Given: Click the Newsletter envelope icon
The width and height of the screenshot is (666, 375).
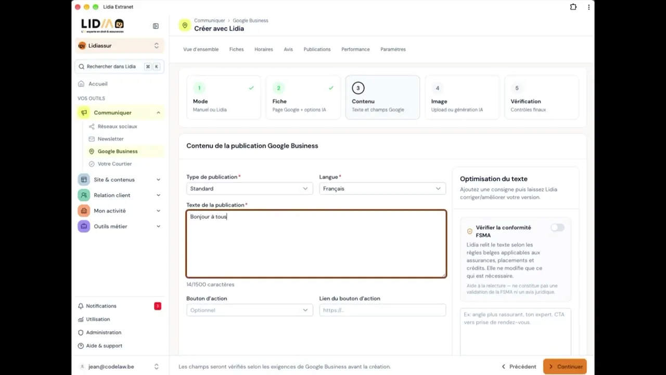Looking at the screenshot, I should [x=92, y=139].
